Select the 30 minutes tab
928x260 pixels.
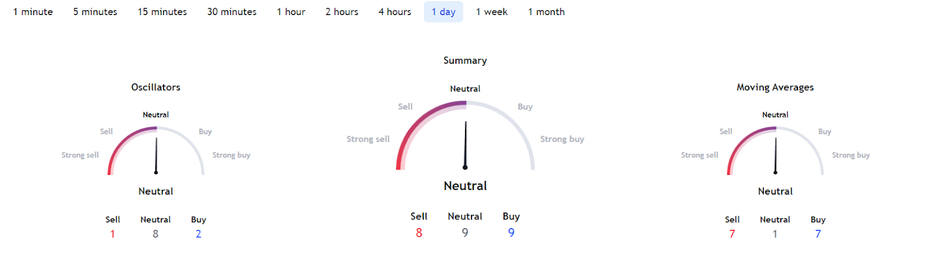(232, 12)
